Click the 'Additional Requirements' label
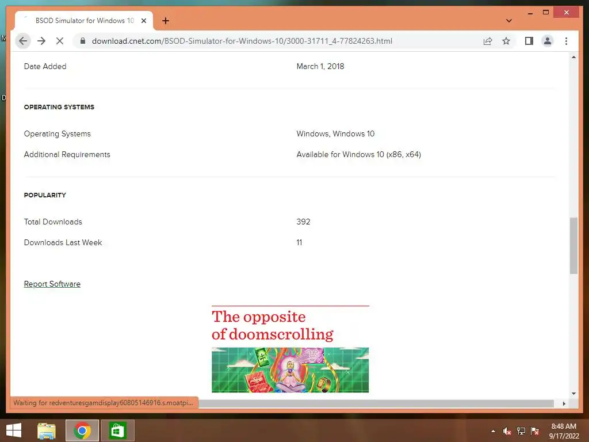Image resolution: width=589 pixels, height=442 pixels. (67, 154)
